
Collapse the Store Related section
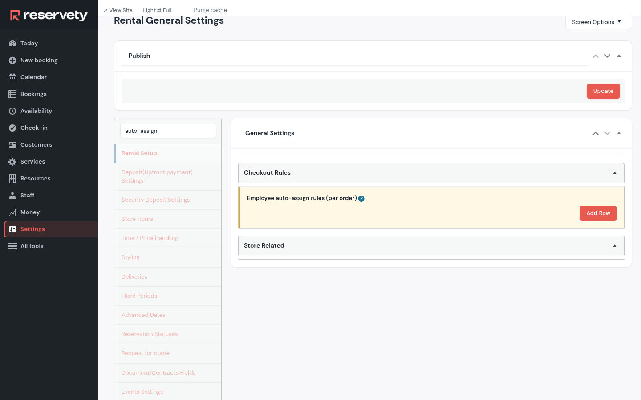[615, 246]
